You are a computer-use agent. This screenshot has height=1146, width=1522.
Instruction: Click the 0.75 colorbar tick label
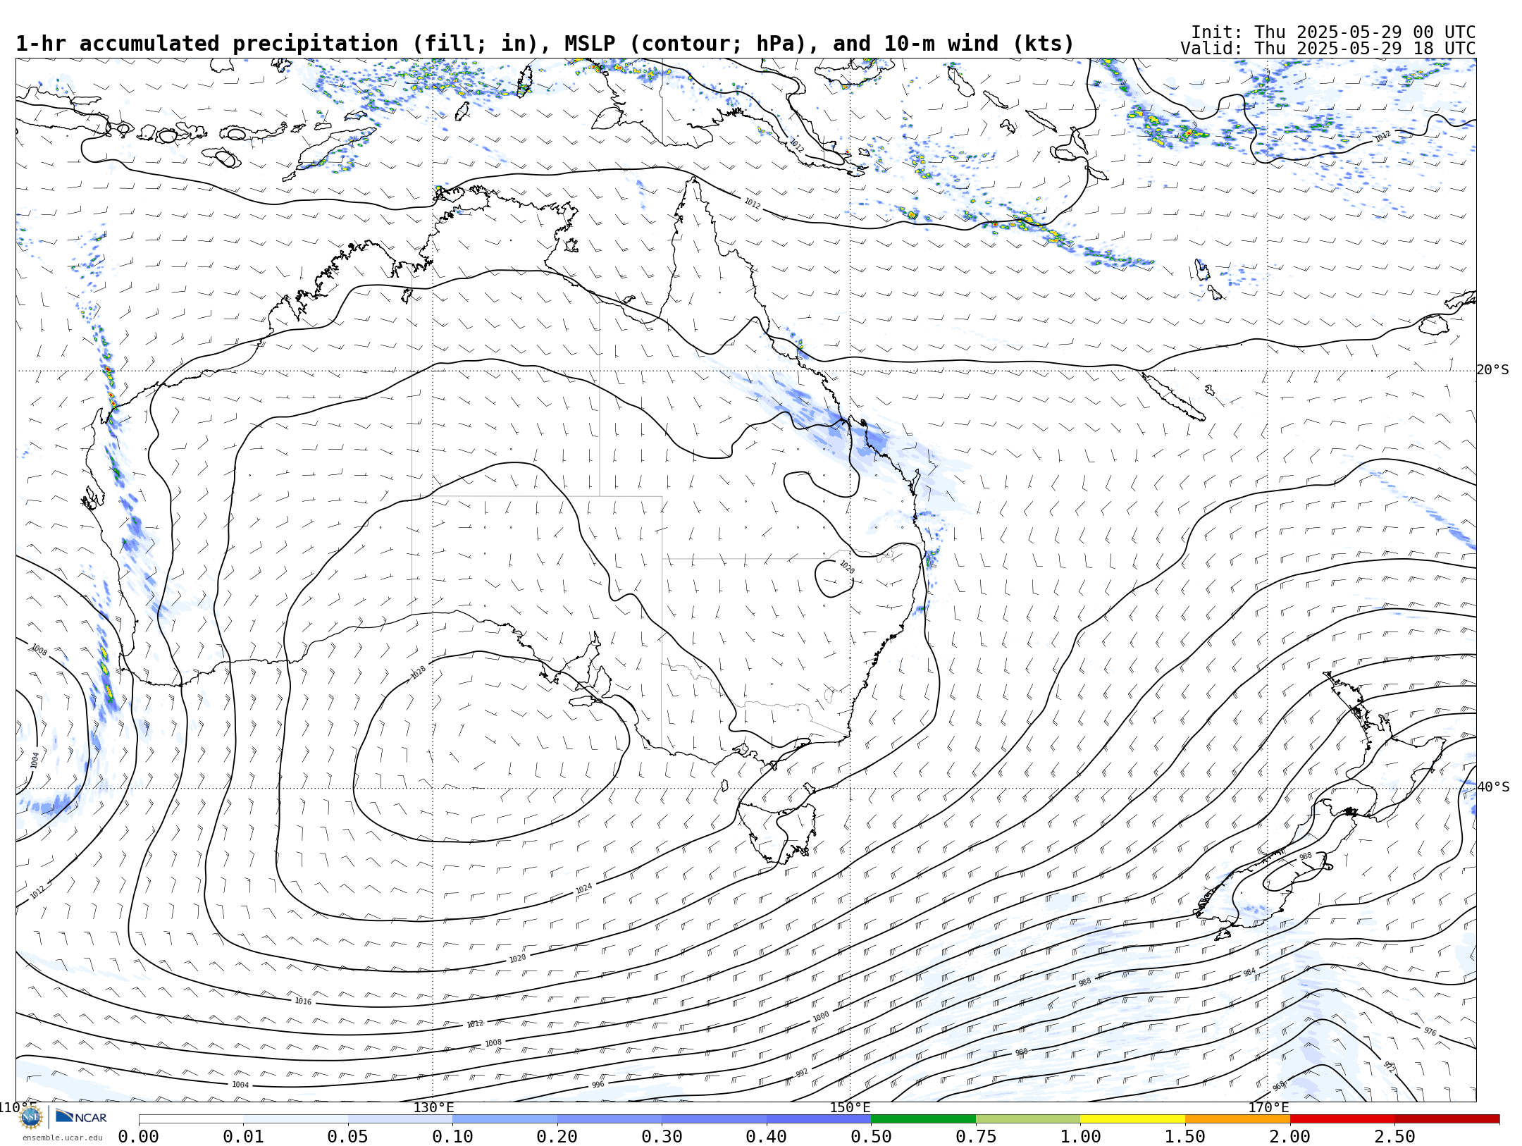tap(976, 1137)
